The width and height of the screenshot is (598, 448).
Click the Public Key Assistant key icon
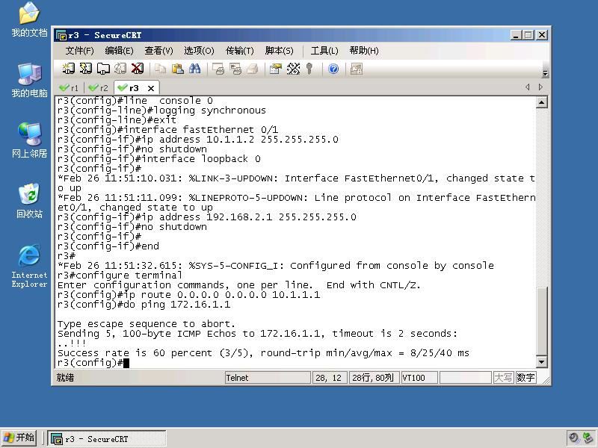pos(309,69)
